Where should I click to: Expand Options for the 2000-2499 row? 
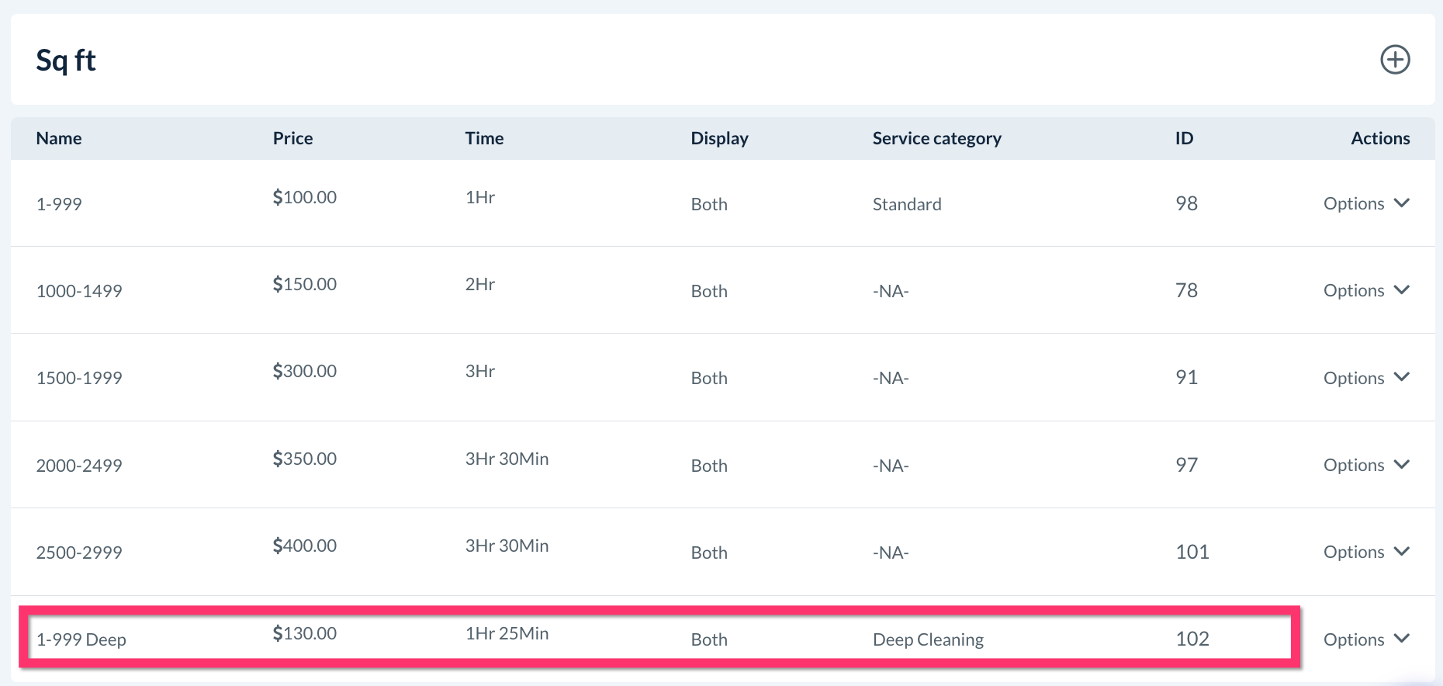[x=1365, y=465]
